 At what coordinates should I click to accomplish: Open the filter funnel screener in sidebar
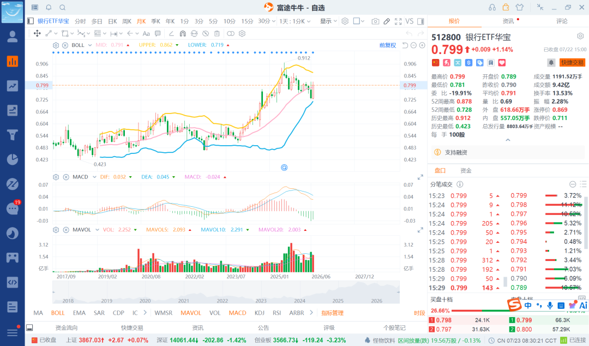tap(13, 135)
